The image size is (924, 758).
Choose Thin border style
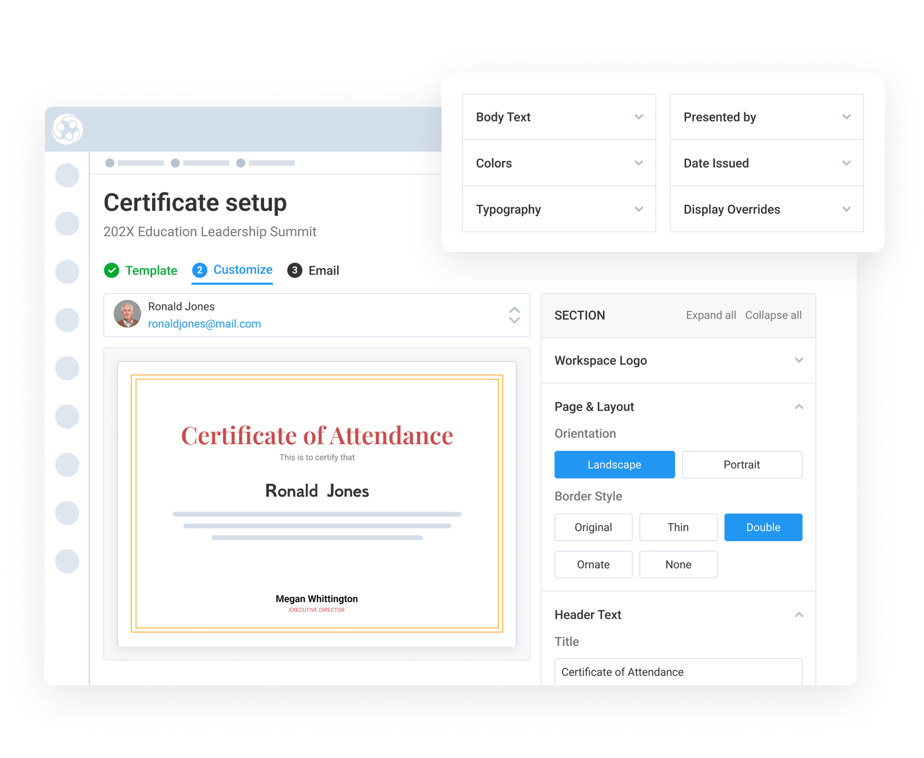pos(678,527)
